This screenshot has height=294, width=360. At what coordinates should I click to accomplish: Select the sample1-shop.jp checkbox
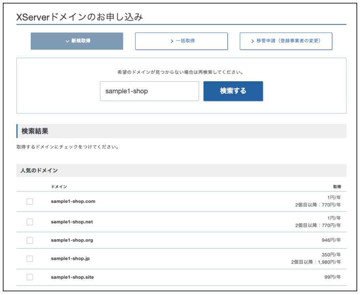30,259
